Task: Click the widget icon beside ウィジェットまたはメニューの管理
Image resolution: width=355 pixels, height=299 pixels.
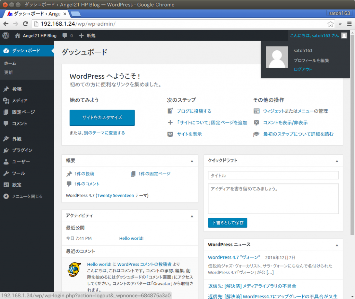Action: 257,111
